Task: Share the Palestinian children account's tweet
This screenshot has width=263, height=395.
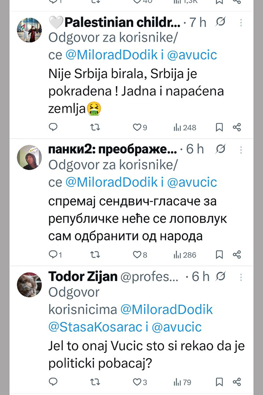Action: point(237,127)
